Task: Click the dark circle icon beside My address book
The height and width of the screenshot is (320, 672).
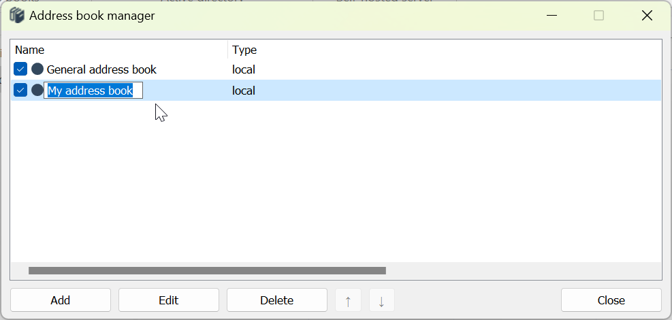Action: point(37,91)
